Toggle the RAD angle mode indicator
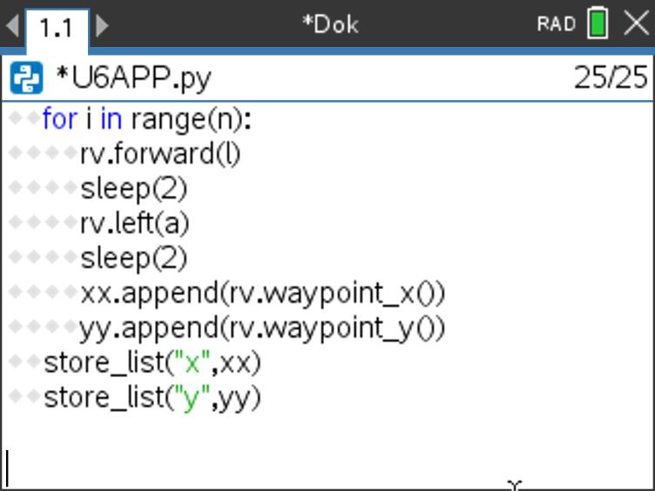The height and width of the screenshot is (491, 655). (x=556, y=24)
